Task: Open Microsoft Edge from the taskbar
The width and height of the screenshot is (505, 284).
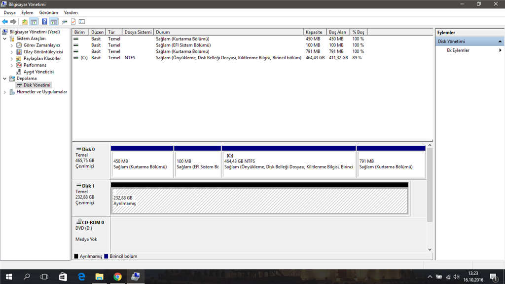Action: tap(81, 277)
